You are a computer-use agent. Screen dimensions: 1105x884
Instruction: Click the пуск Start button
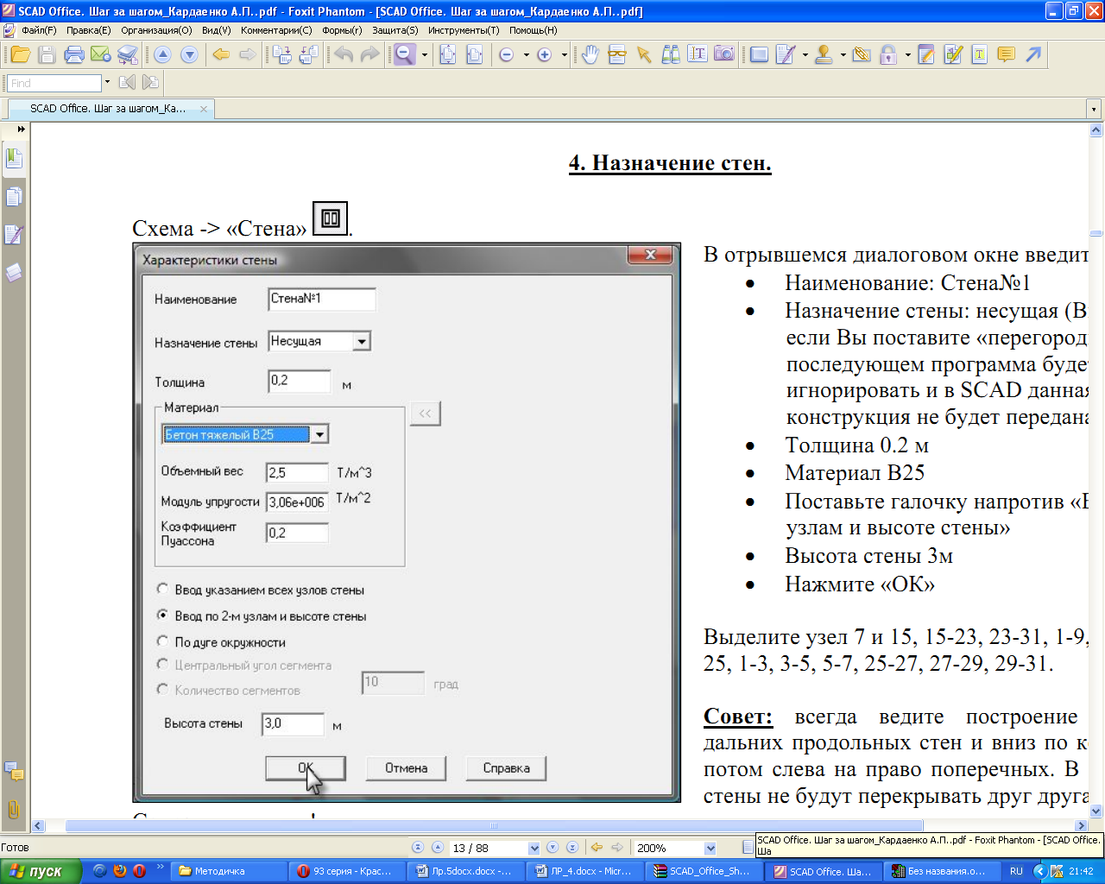coord(41,871)
